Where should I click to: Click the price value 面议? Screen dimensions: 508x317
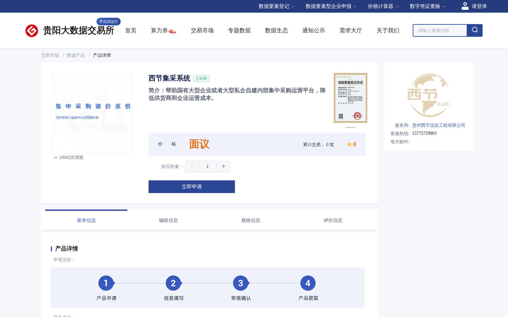(199, 144)
